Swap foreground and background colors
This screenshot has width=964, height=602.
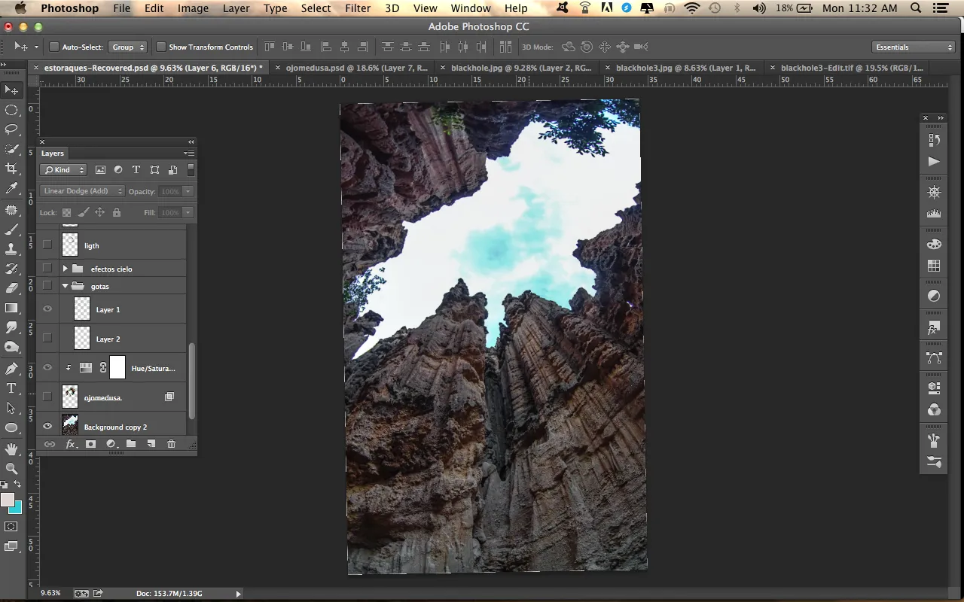pos(17,484)
